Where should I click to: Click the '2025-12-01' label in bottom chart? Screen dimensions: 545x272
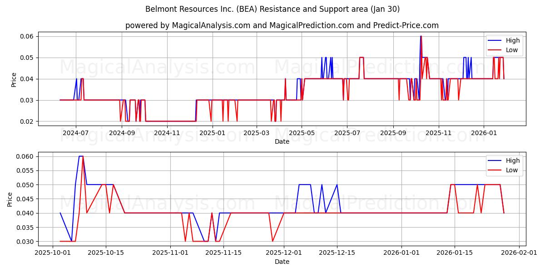pos(284,253)
